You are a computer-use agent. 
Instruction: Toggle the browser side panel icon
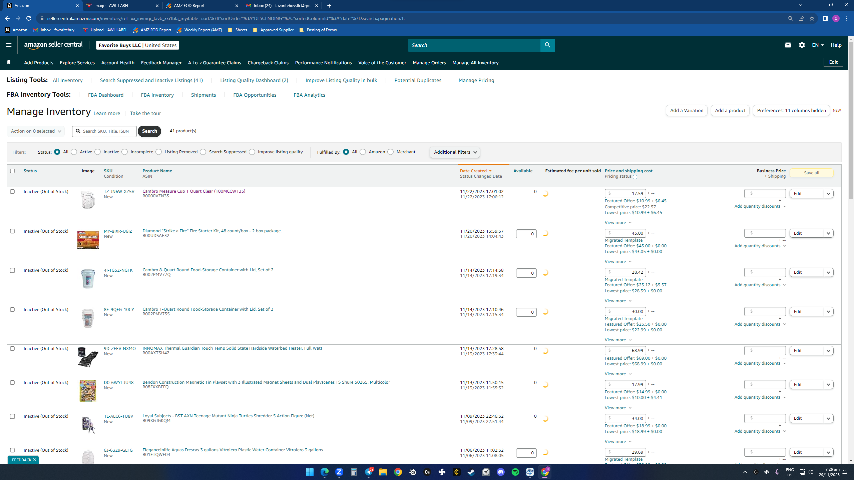[x=825, y=18]
